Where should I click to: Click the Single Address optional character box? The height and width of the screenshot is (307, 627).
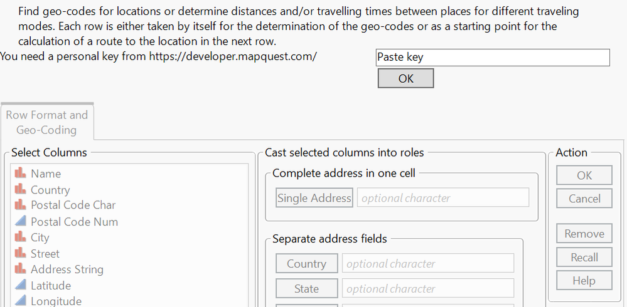(442, 198)
